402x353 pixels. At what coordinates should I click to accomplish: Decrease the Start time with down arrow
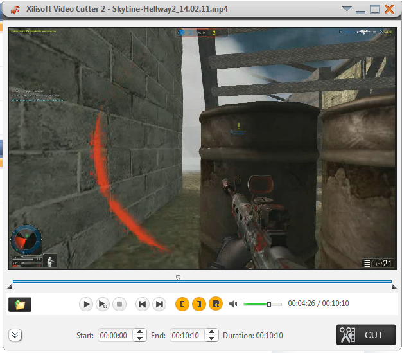pos(140,339)
